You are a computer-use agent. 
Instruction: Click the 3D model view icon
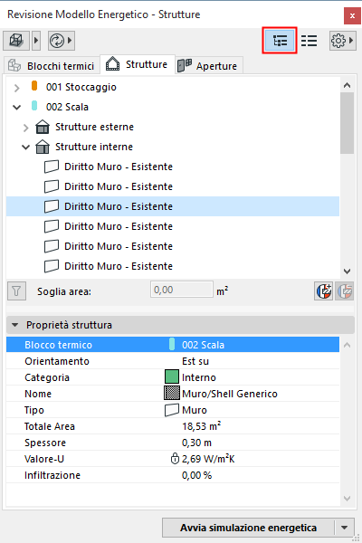[16, 41]
